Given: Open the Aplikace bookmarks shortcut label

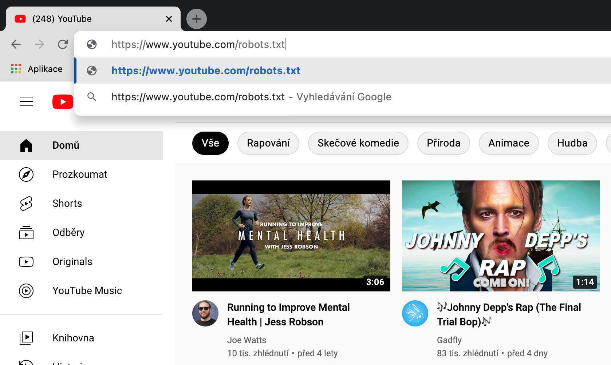Looking at the screenshot, I should coord(45,69).
